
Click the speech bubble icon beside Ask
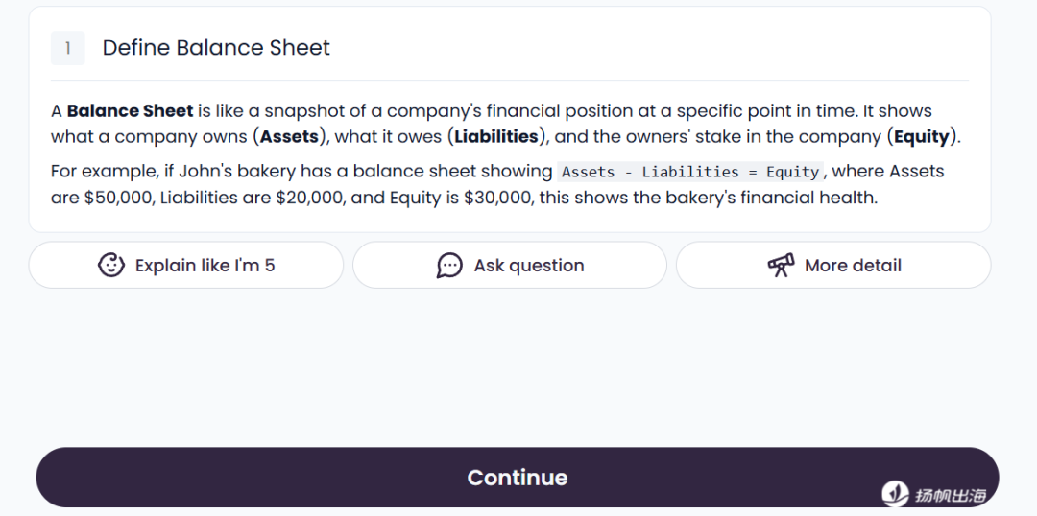coord(449,266)
